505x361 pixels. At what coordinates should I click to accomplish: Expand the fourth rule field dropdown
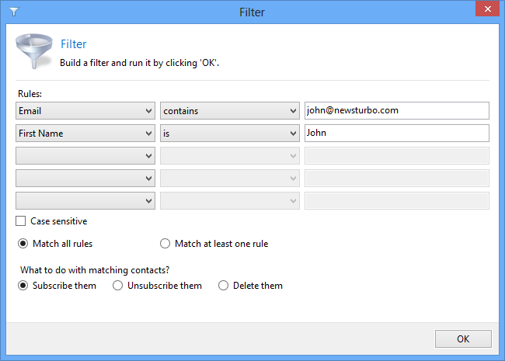point(85,179)
